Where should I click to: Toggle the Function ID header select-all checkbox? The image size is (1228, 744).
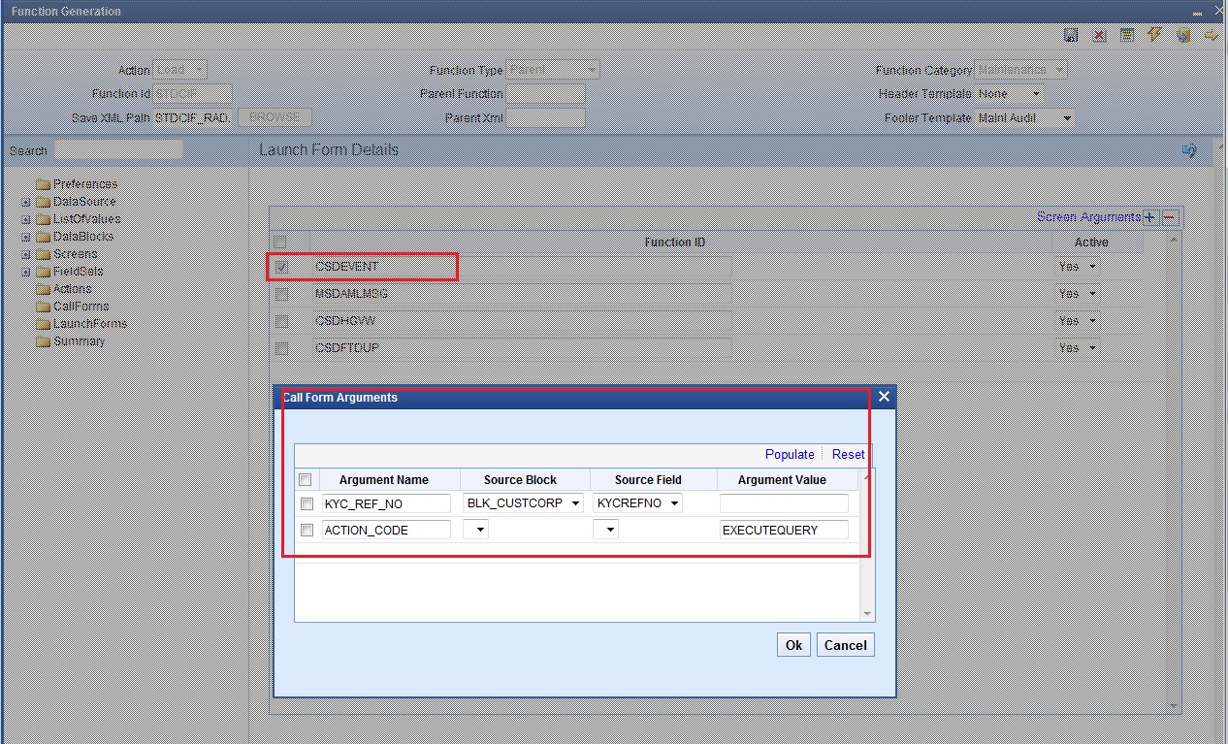pos(281,242)
